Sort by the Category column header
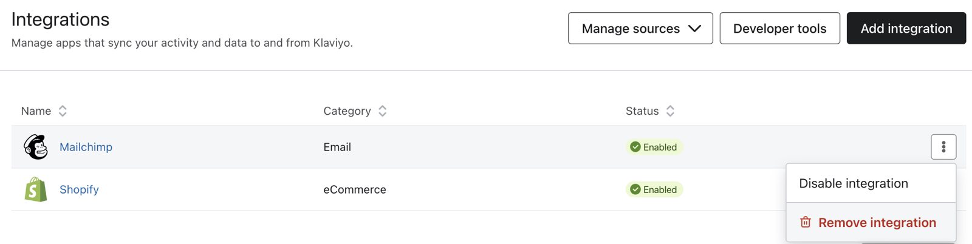This screenshot has height=244, width=972. [347, 111]
